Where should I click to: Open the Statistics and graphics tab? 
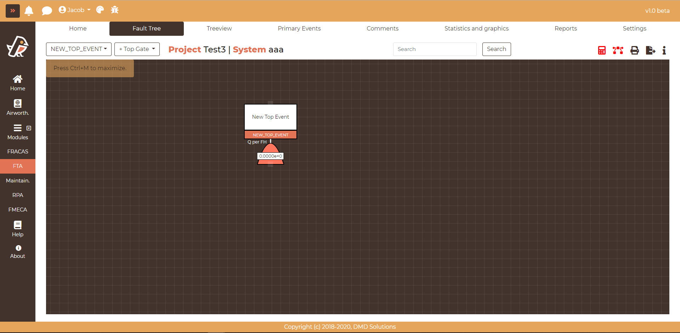click(x=476, y=28)
